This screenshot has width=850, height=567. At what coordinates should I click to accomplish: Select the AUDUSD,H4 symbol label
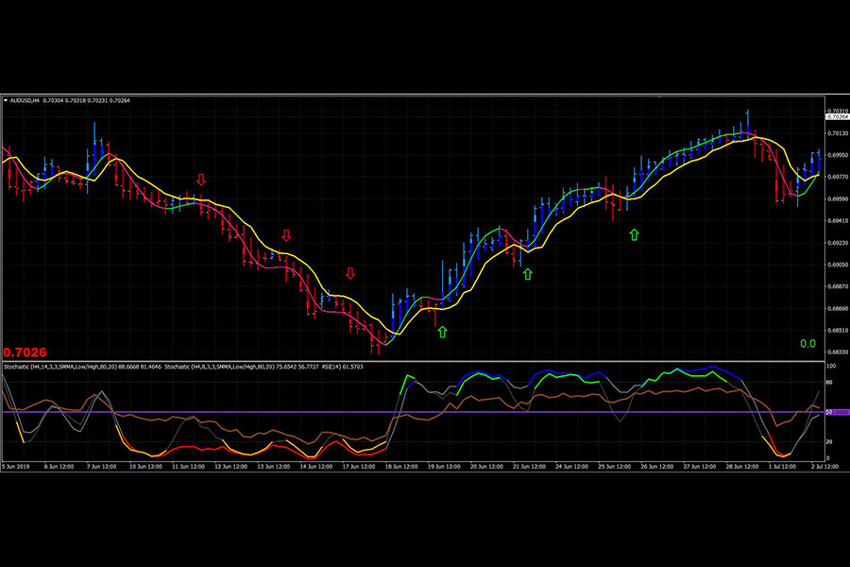(x=25, y=100)
